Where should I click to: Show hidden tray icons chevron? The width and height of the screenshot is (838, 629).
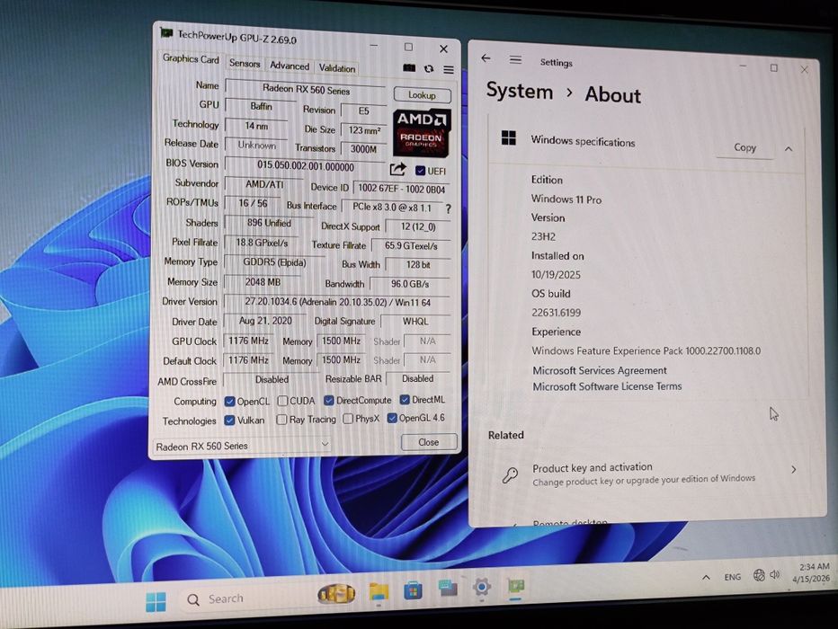[x=706, y=577]
